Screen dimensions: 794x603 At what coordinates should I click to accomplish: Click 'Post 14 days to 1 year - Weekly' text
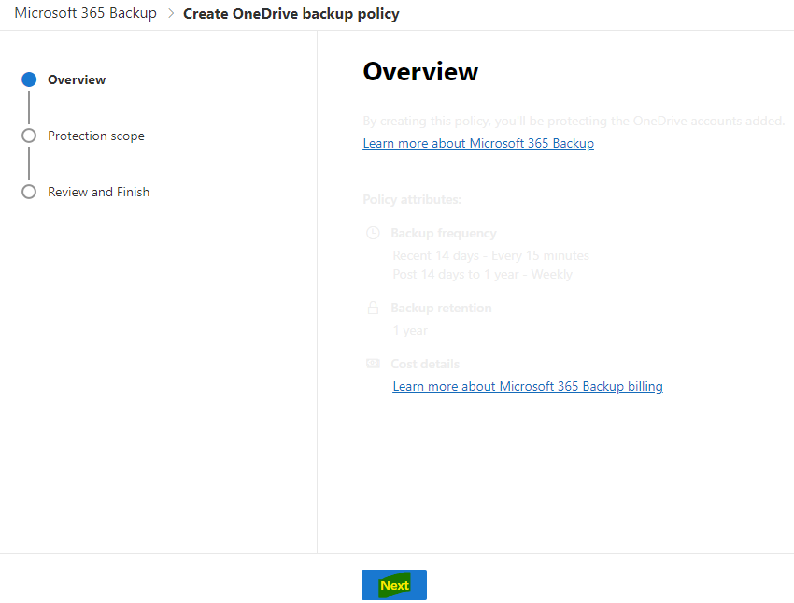click(x=482, y=275)
